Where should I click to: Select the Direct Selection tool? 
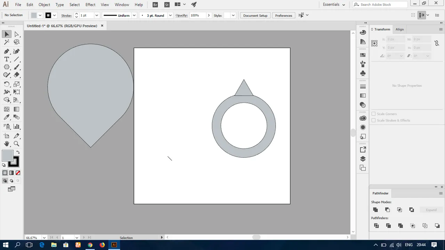pos(17,34)
